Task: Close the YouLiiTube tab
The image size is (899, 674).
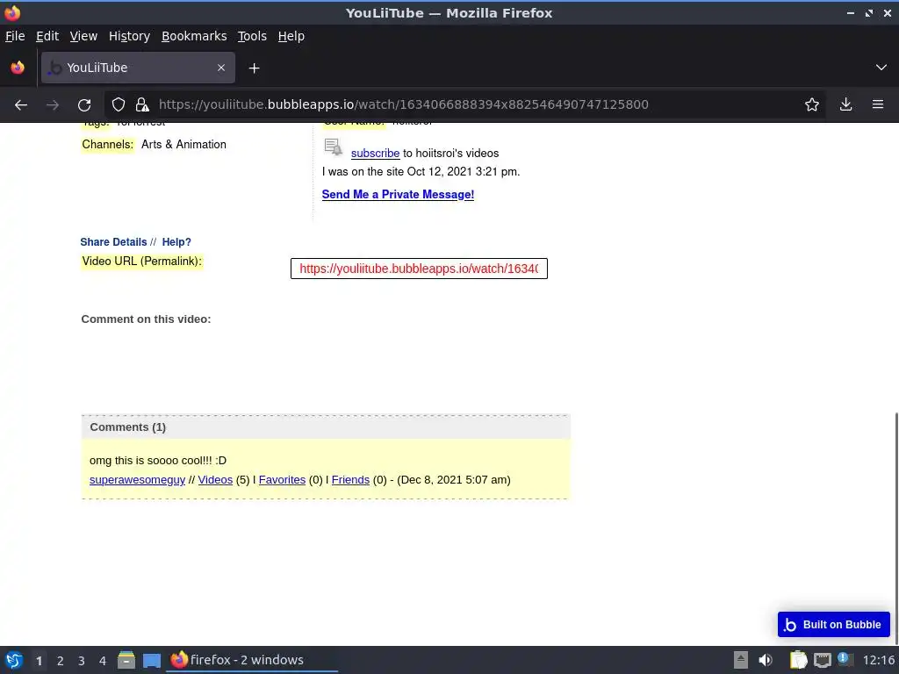Action: point(221,68)
